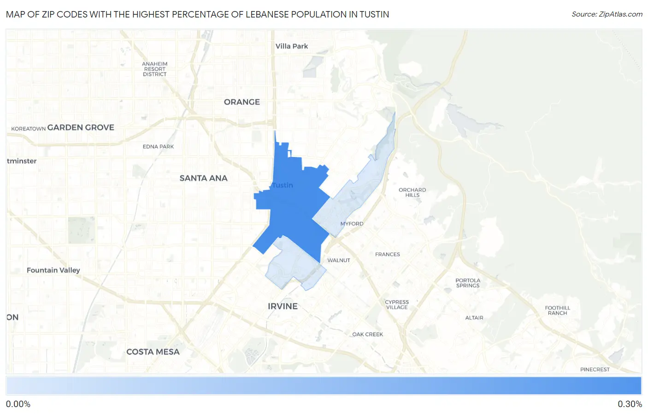Click the ANAHEIM RESORT DISTRICT label
This screenshot has width=648, height=414.
tap(155, 69)
